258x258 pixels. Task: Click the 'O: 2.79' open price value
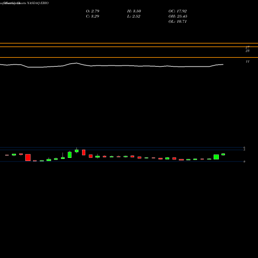click(x=92, y=11)
